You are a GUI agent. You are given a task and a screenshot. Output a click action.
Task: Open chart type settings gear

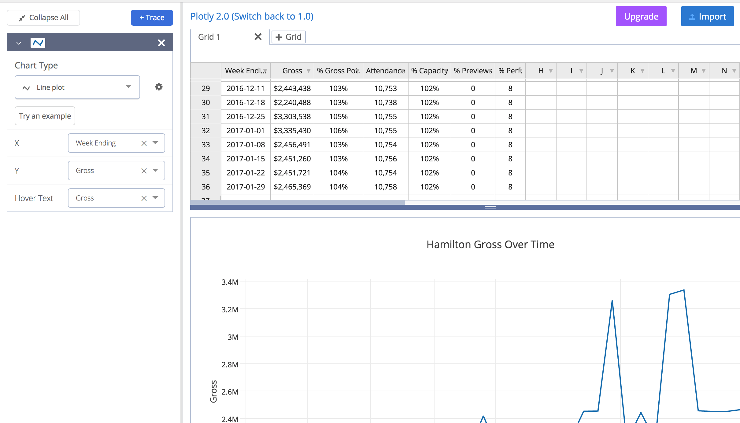159,87
